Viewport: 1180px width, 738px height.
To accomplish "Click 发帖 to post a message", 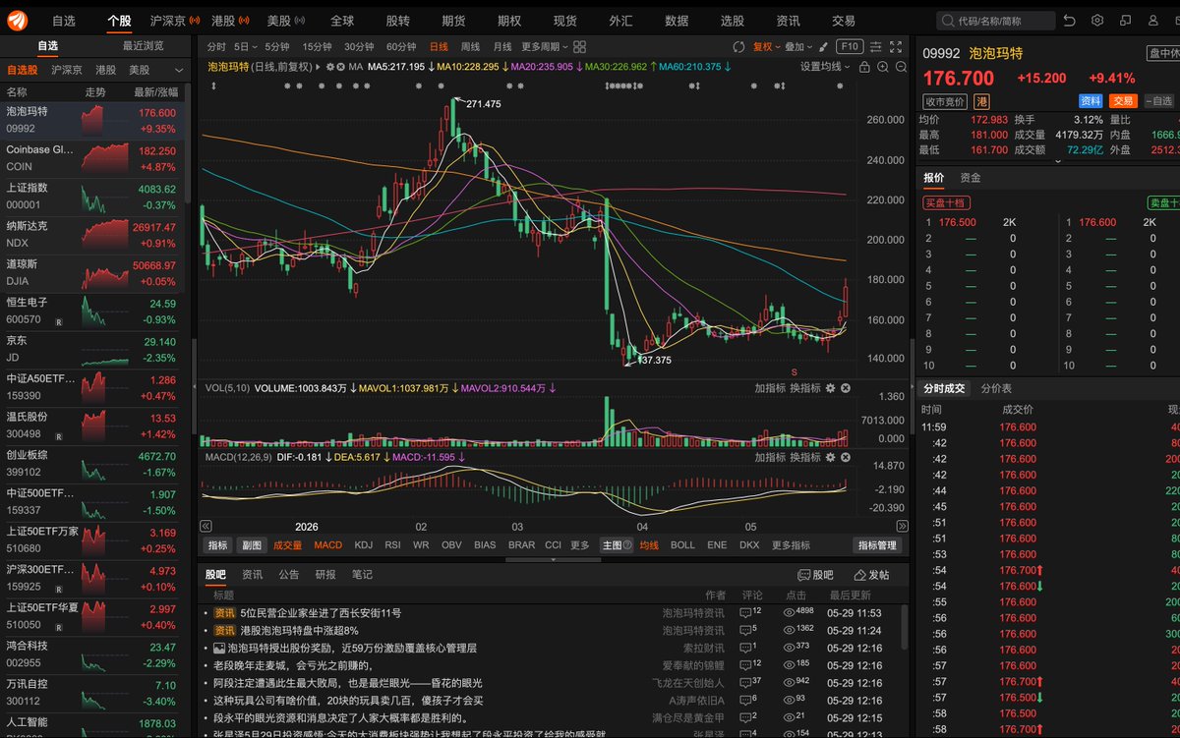I will (x=871, y=574).
